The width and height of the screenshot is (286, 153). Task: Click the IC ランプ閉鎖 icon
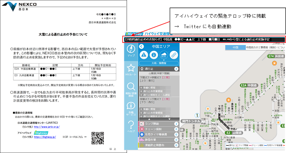pyautogui.click(x=142, y=124)
